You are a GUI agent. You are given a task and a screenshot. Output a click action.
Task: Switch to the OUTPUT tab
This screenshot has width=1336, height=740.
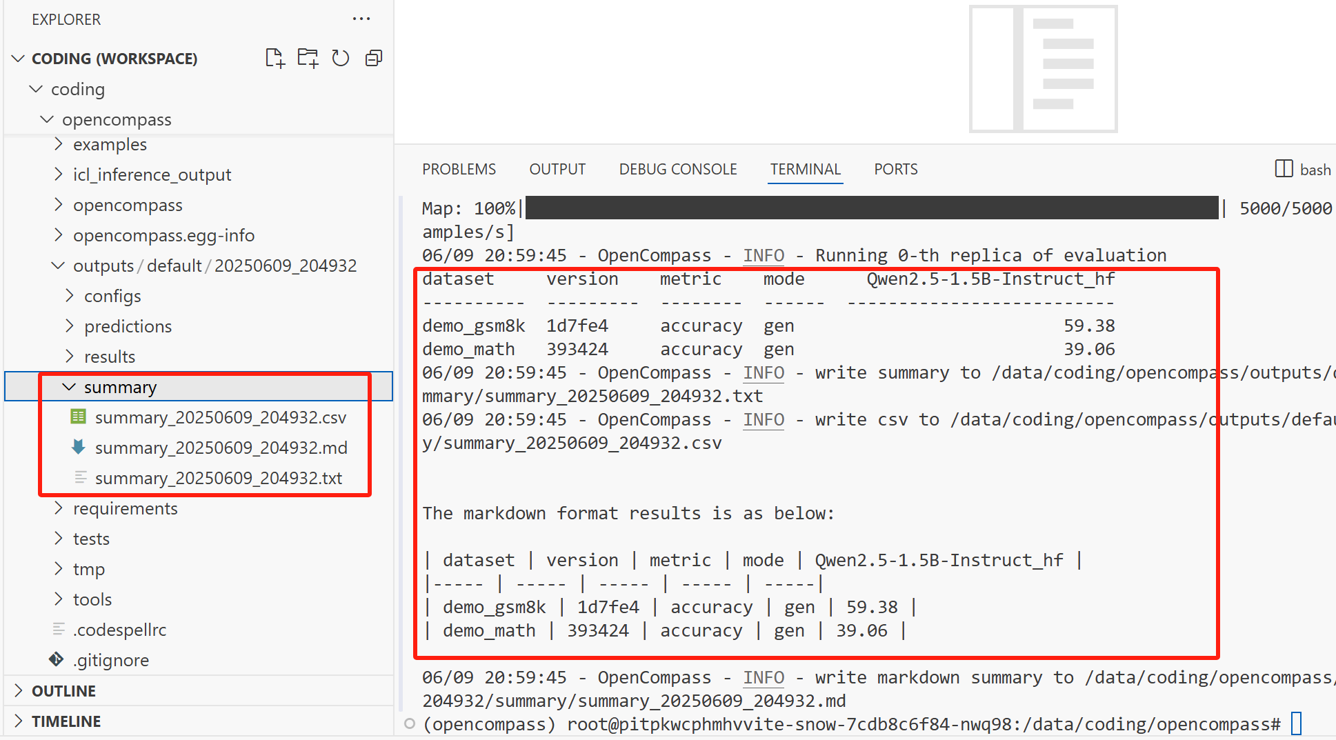[x=557, y=169]
